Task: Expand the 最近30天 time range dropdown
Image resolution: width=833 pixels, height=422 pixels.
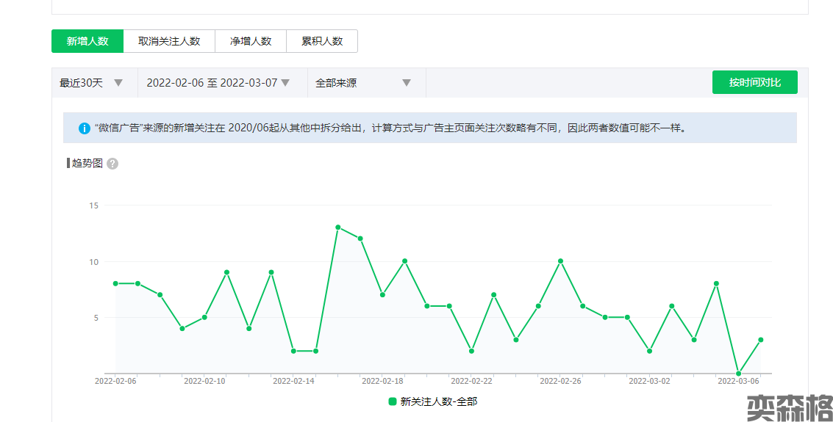Action: coord(92,83)
